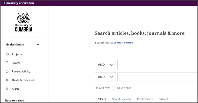This screenshot has width=198, height=103.
Task: Click the 'Search articles, books, journals & more' heading
Action: tap(139, 33)
